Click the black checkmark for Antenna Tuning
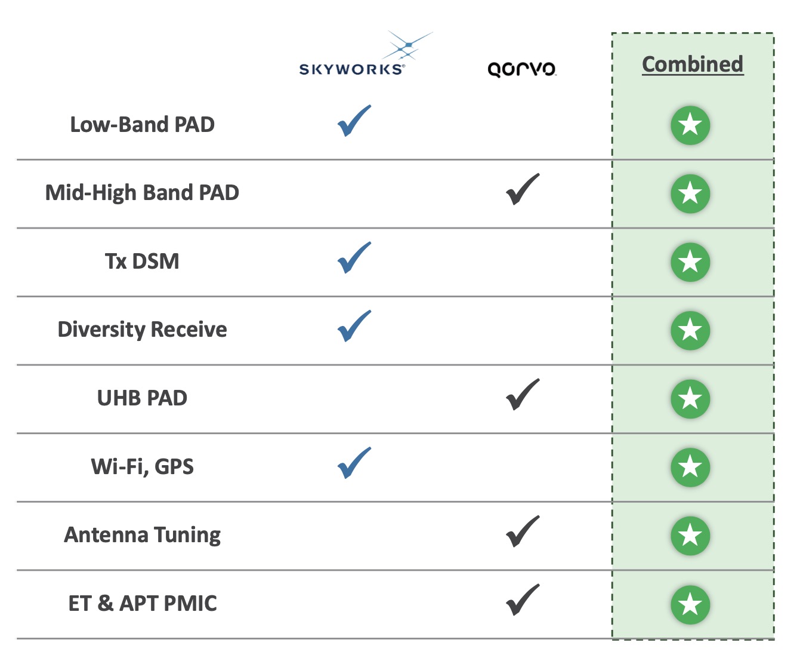Image resolution: width=803 pixels, height=658 pixels. (x=523, y=531)
